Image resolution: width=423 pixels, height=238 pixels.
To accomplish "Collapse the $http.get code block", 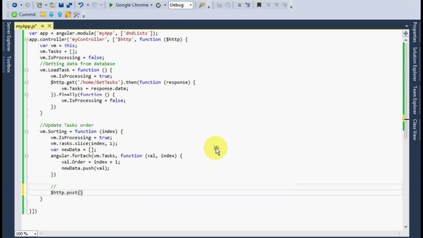I will (x=26, y=82).
